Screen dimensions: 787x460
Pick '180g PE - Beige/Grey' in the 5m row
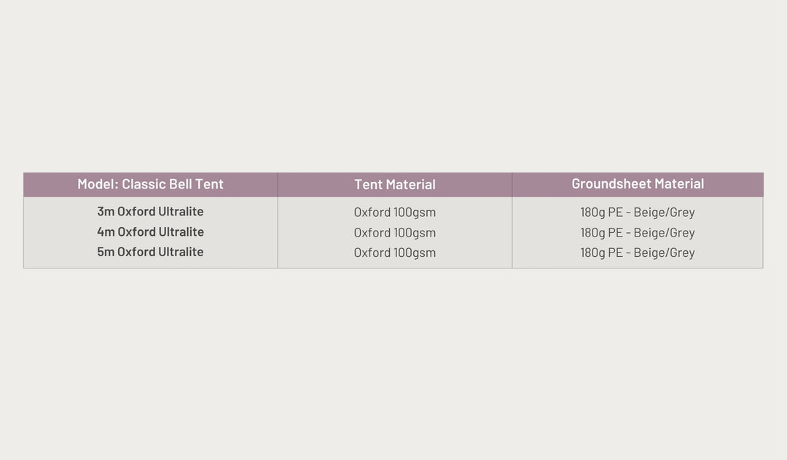[x=638, y=253]
